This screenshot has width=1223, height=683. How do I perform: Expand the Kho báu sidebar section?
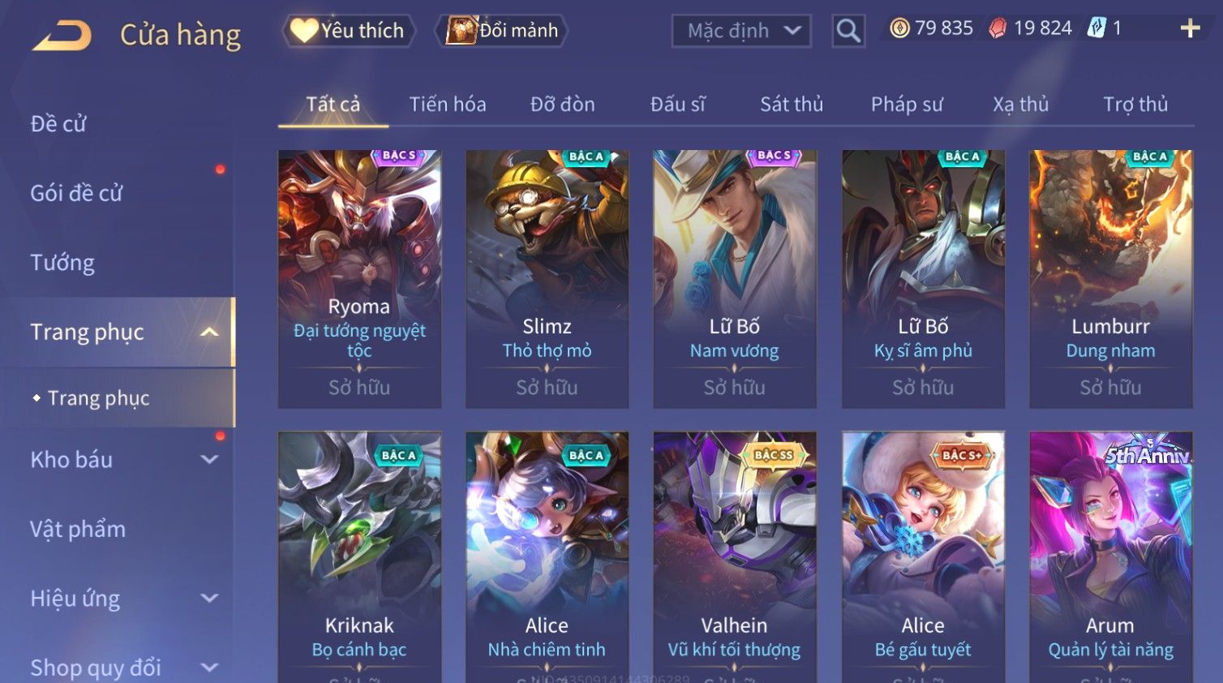[x=209, y=459]
